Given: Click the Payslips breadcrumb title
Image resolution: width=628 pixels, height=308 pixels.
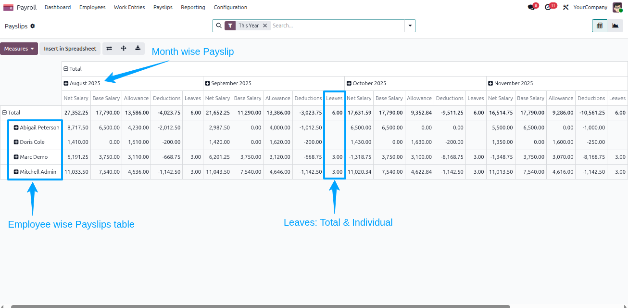Looking at the screenshot, I should point(16,26).
